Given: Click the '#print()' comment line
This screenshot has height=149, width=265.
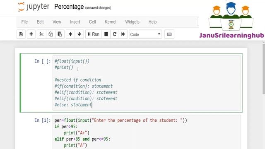Looking at the screenshot, I should (x=64, y=67).
